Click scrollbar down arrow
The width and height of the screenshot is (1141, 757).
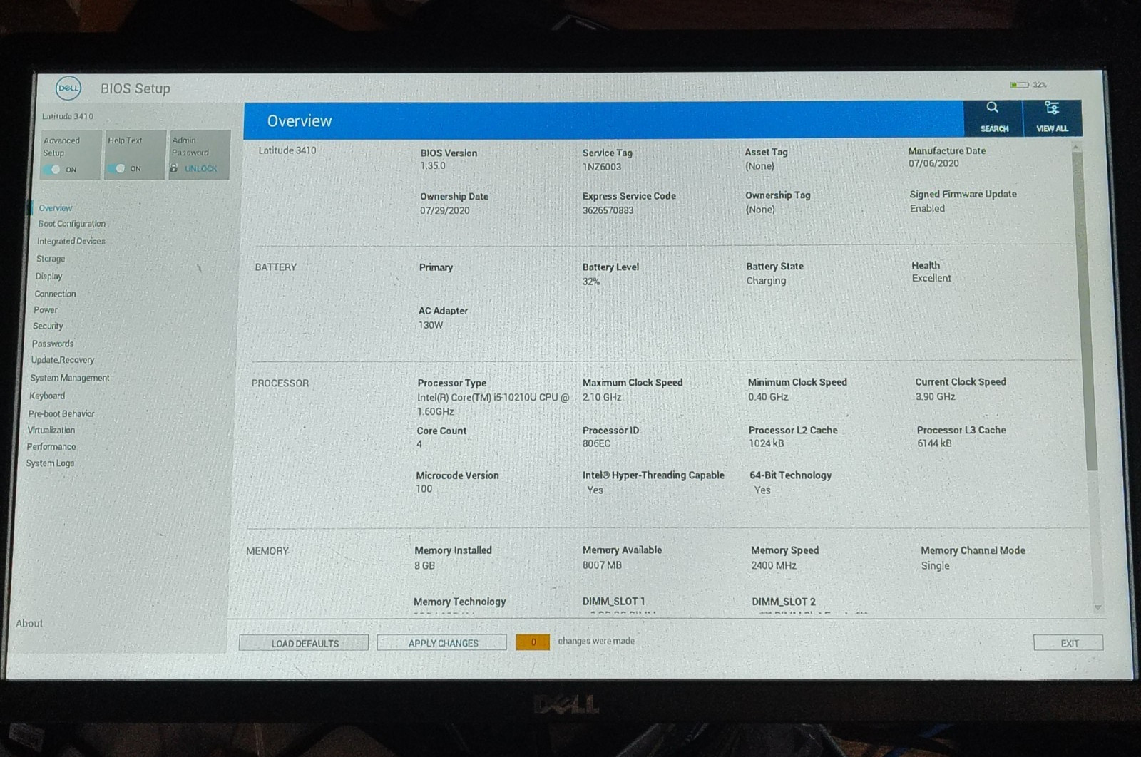click(x=1098, y=607)
